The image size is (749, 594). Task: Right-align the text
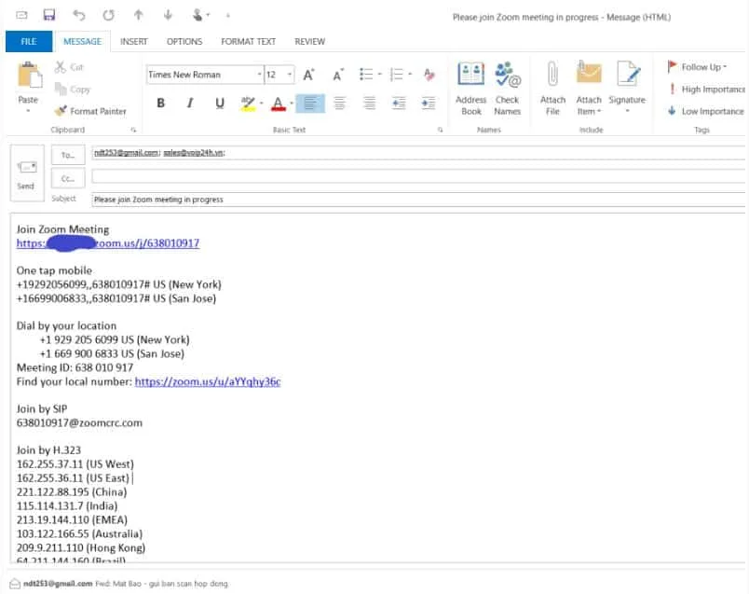tap(369, 103)
